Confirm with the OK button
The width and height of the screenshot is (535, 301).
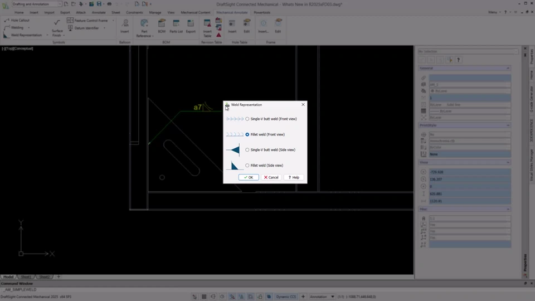pos(249,177)
